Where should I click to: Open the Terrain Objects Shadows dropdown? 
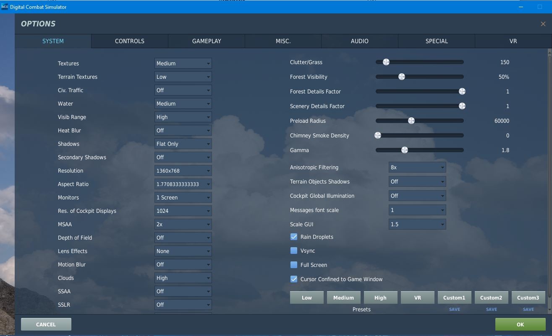point(417,181)
